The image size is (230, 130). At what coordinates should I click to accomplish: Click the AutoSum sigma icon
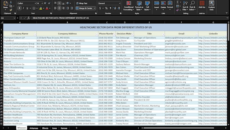(x=178, y=2)
